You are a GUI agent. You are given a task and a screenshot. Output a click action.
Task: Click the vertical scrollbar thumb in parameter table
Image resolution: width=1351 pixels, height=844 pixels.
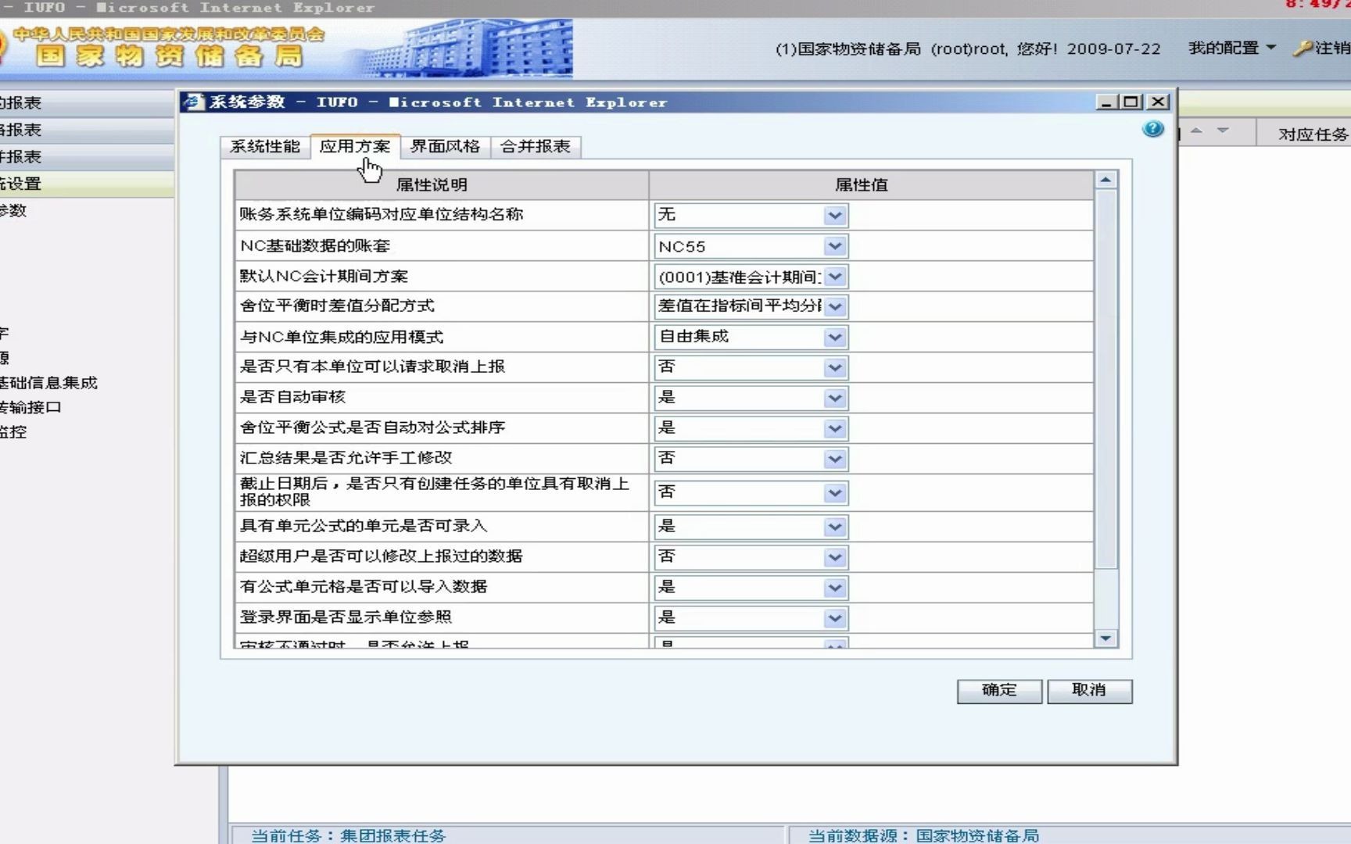[1106, 378]
